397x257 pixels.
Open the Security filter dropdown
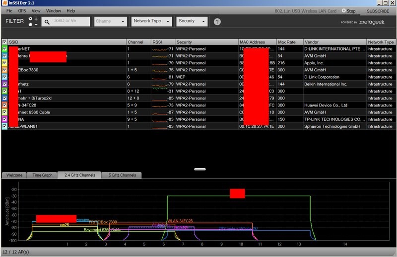[x=192, y=21]
